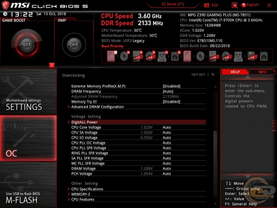Change the RING PLL SFR Voltage Auto value
Image resolution: width=277 pixels, height=208 pixels.
point(167,153)
